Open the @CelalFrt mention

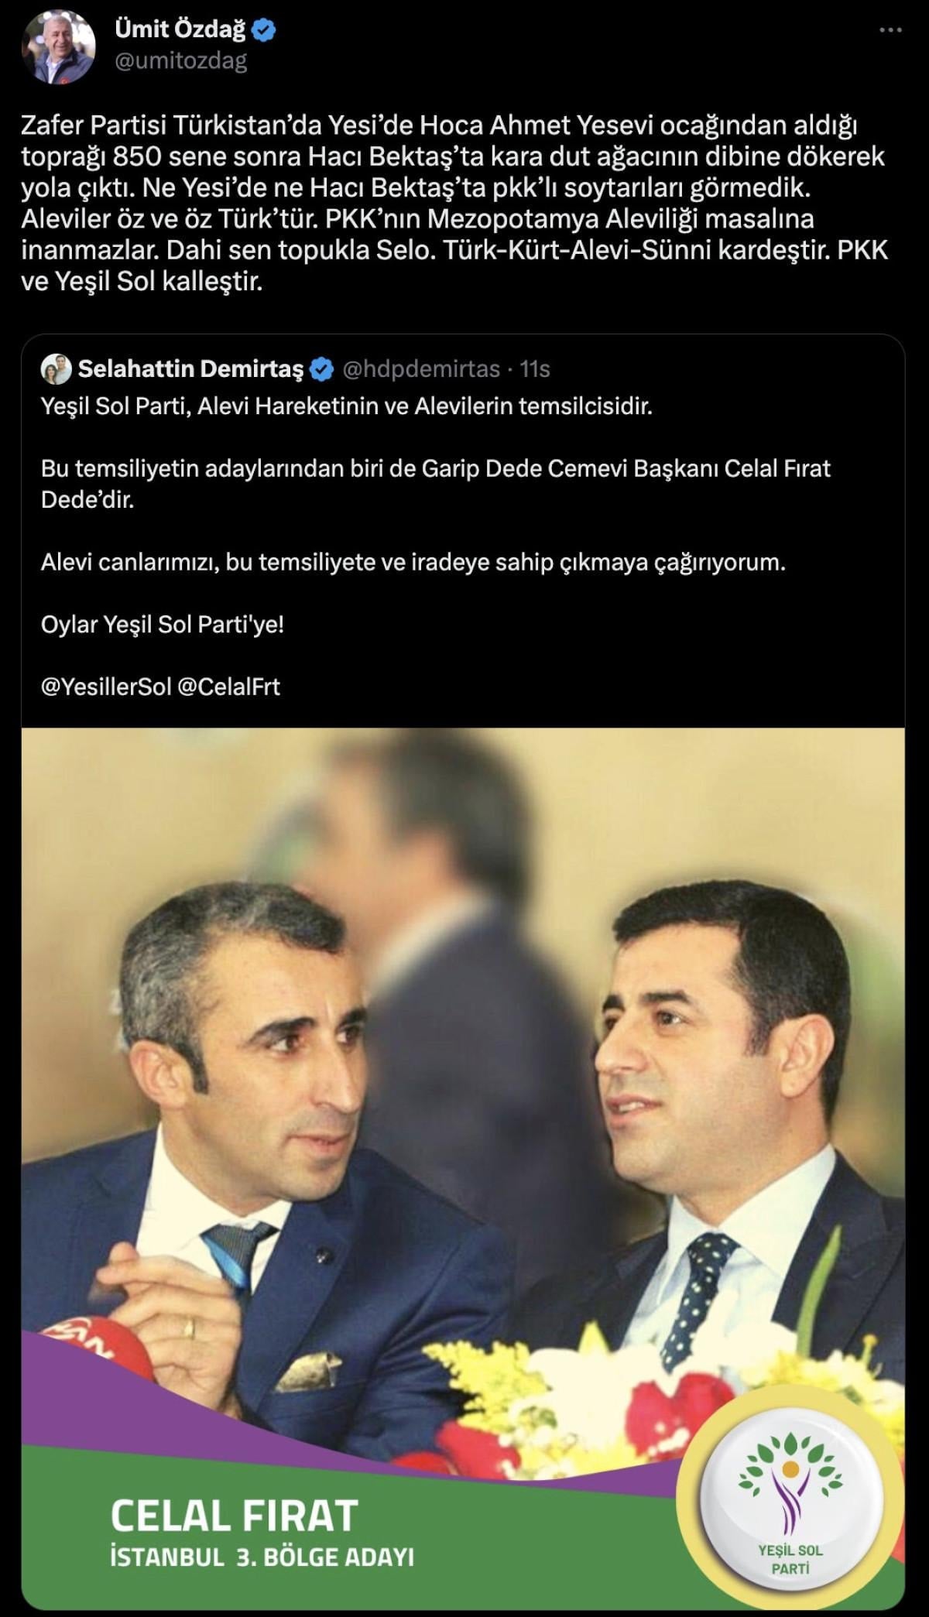click(x=229, y=687)
